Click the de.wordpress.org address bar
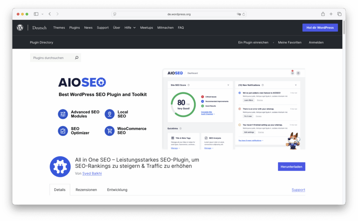 coord(179,14)
